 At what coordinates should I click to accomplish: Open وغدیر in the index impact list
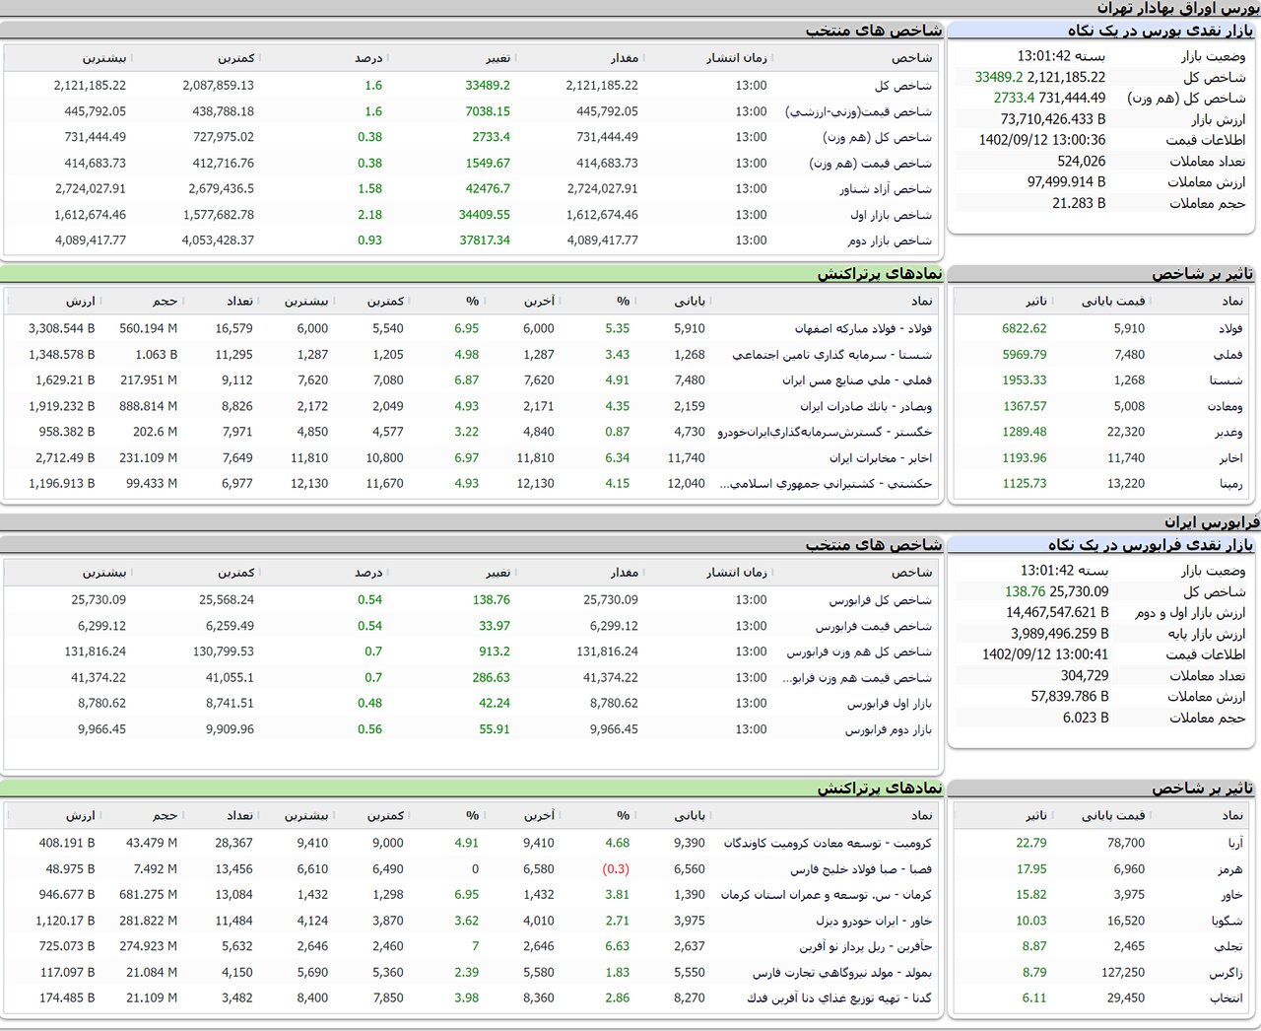1228,433
